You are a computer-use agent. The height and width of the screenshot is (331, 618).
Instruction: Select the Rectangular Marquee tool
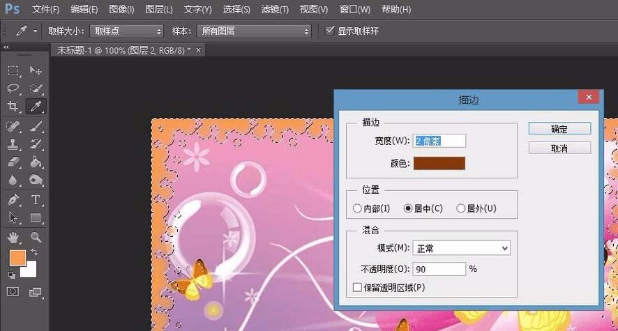tap(13, 70)
